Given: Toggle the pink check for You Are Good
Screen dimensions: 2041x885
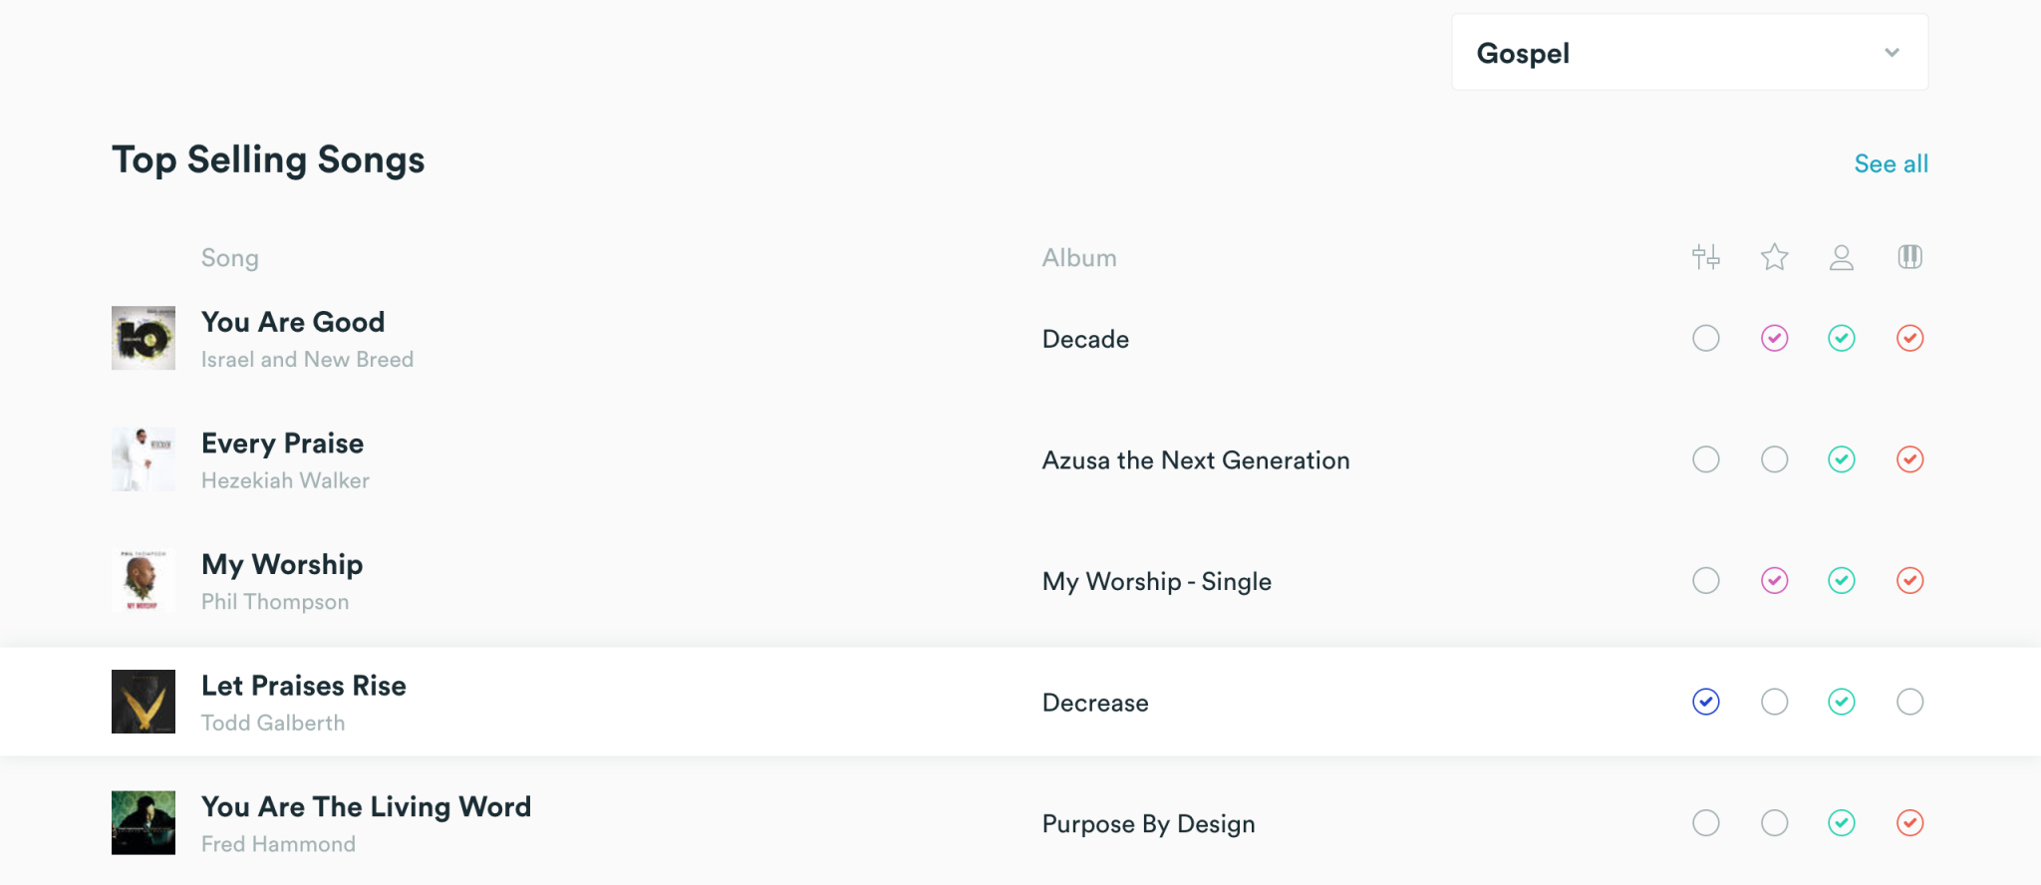Looking at the screenshot, I should pyautogui.click(x=1774, y=339).
